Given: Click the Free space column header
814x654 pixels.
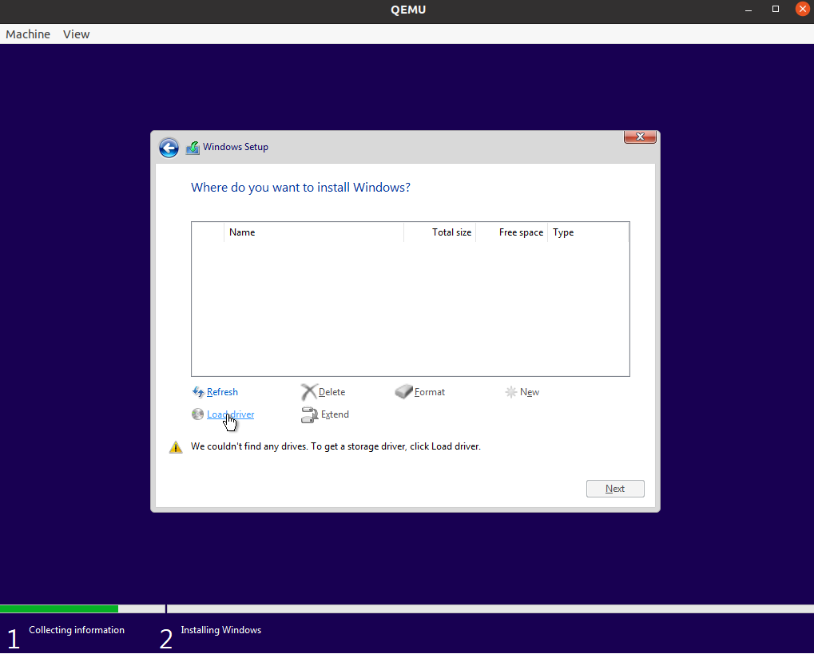Looking at the screenshot, I should pyautogui.click(x=511, y=232).
